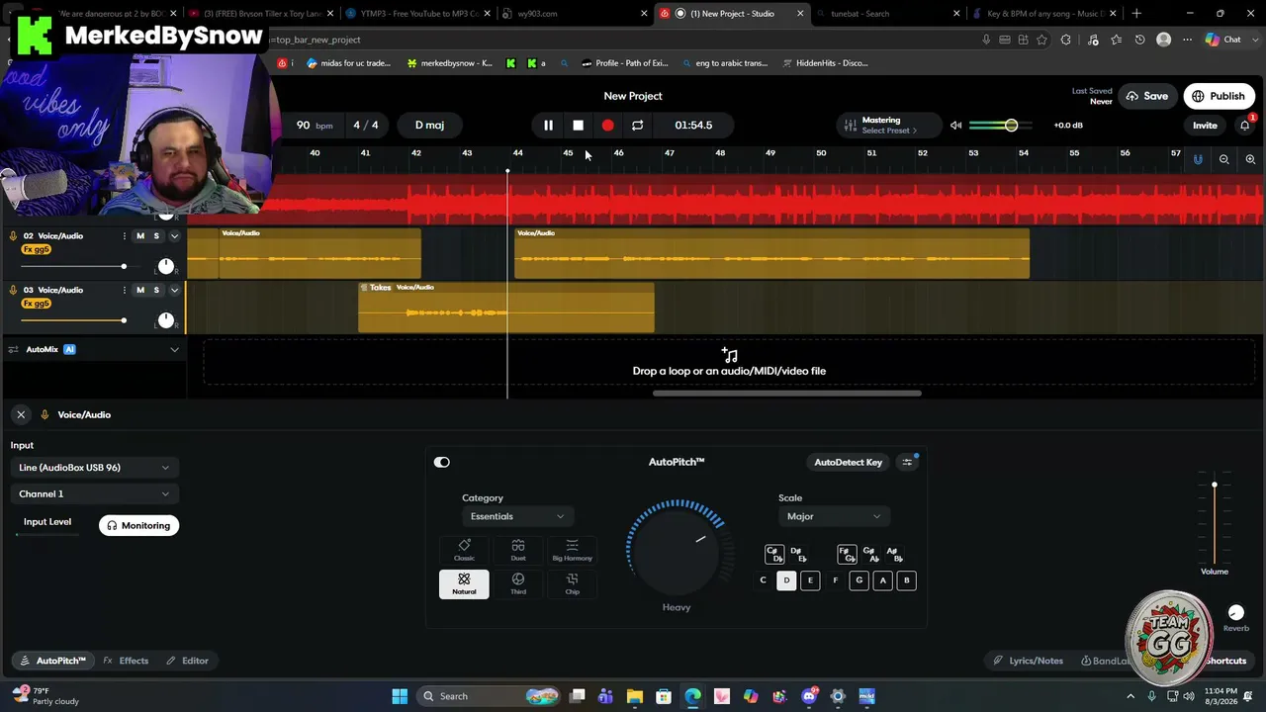The width and height of the screenshot is (1266, 712).
Task: Select the Big Harmony AutoPitch preset
Action: point(572,550)
